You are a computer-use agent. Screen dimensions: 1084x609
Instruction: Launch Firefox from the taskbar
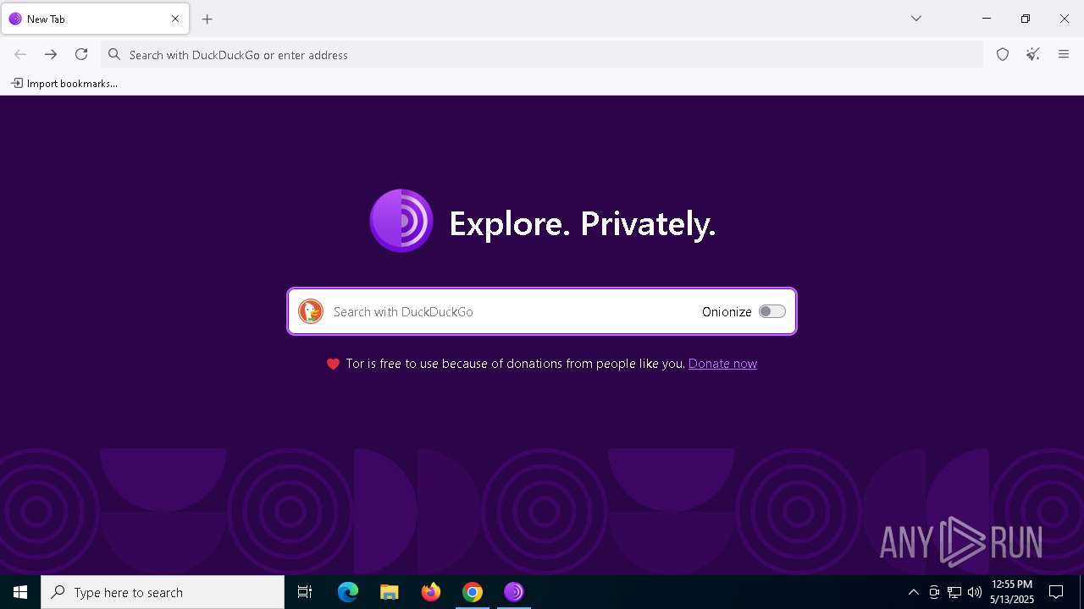[431, 592]
